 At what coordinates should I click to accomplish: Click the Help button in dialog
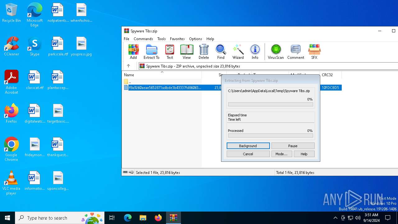[x=304, y=154]
